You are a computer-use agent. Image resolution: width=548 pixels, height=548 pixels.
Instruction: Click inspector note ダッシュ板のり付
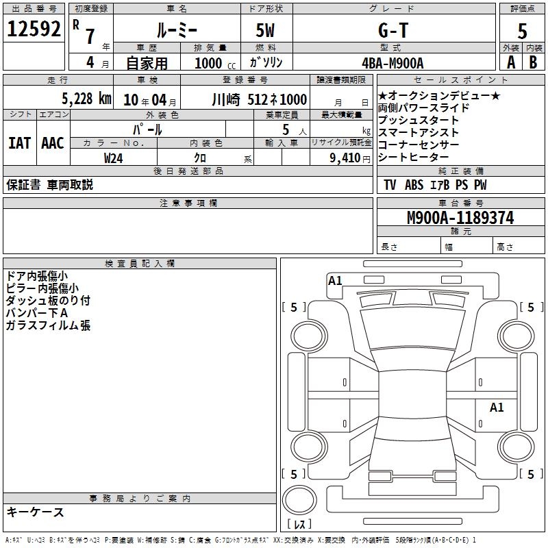[48, 301]
